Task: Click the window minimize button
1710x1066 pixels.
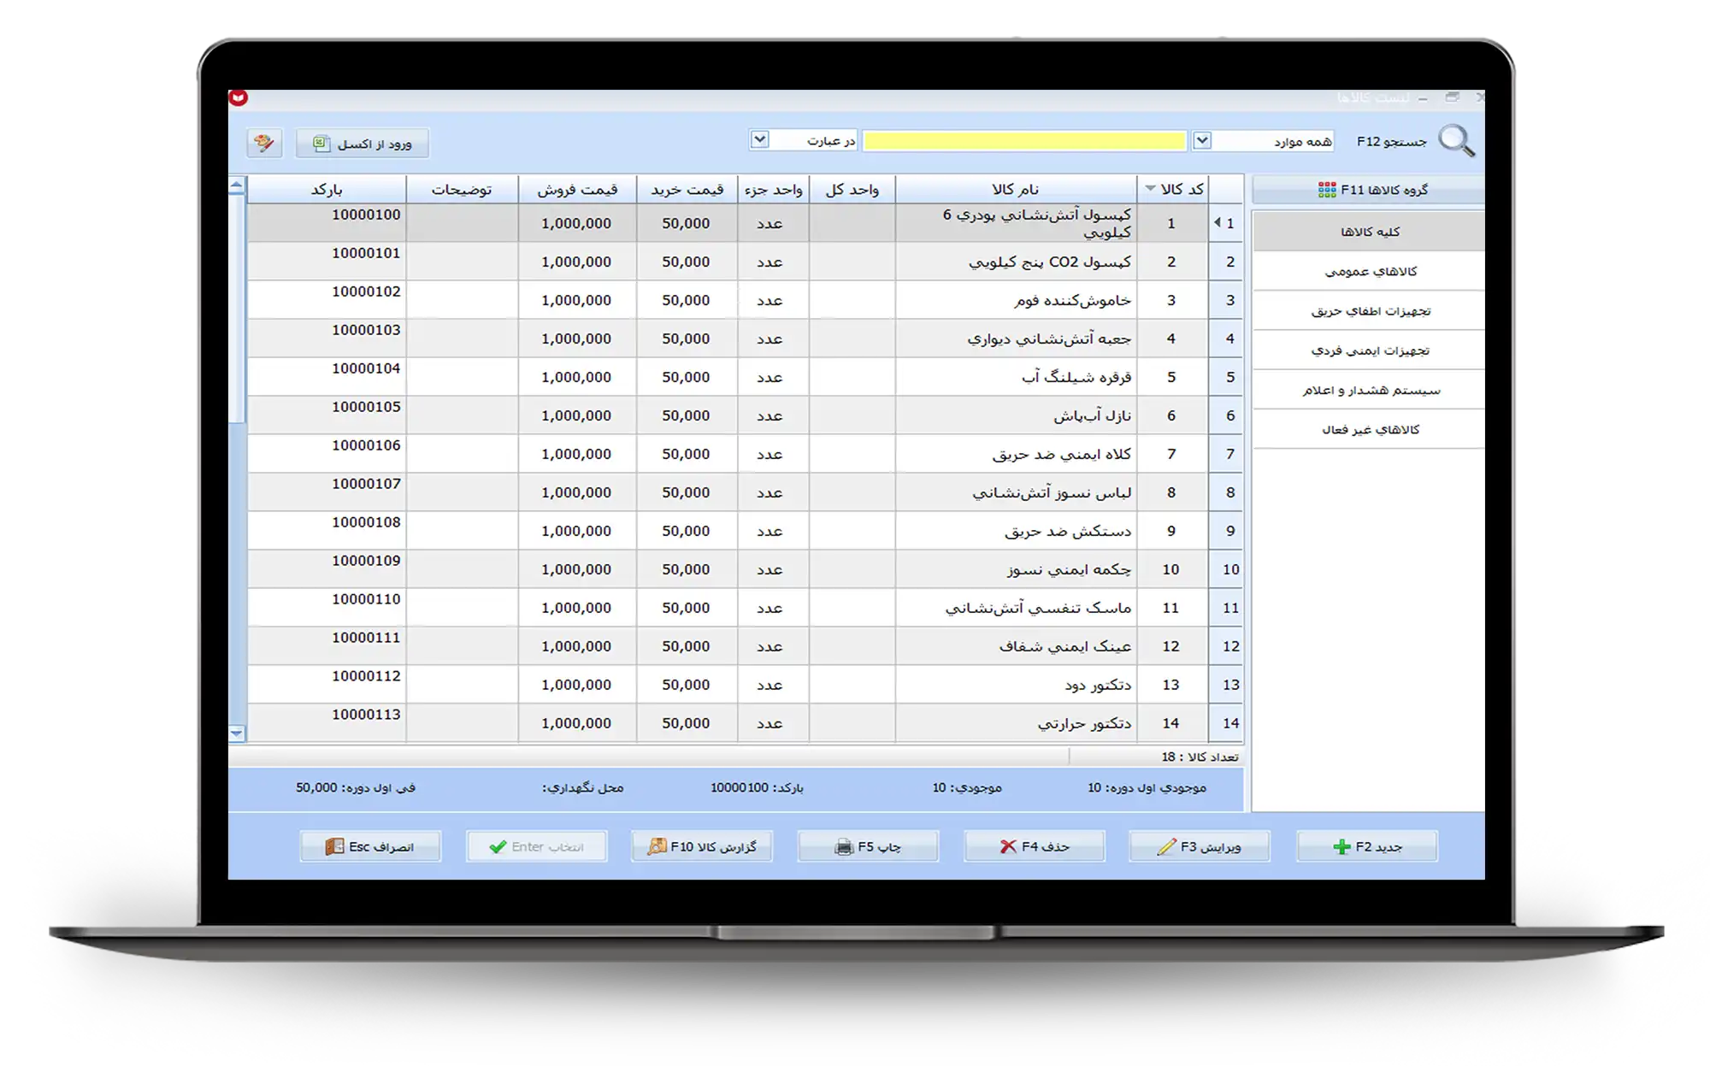Action: point(1423,98)
